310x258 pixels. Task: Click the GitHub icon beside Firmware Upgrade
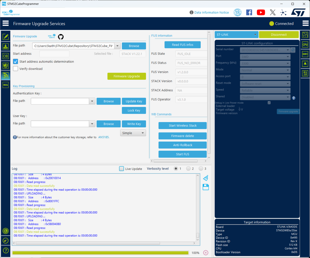(61, 37)
